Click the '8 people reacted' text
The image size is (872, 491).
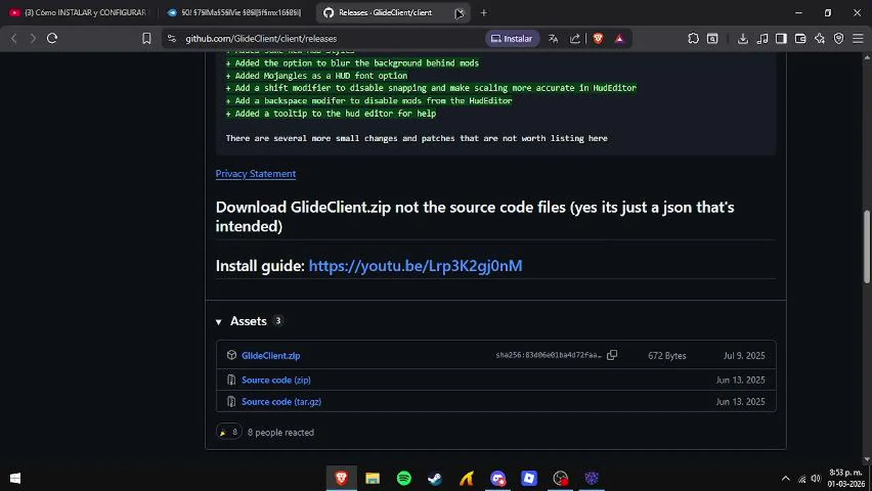(280, 432)
